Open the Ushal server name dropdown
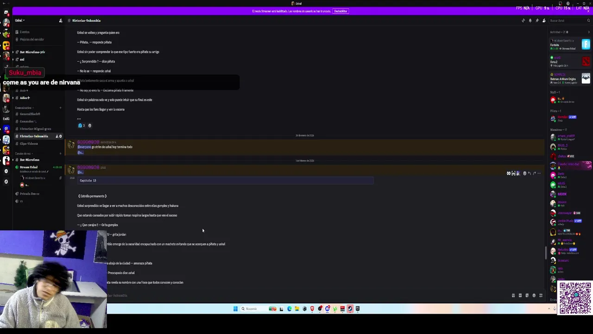The width and height of the screenshot is (593, 334). 19,20
